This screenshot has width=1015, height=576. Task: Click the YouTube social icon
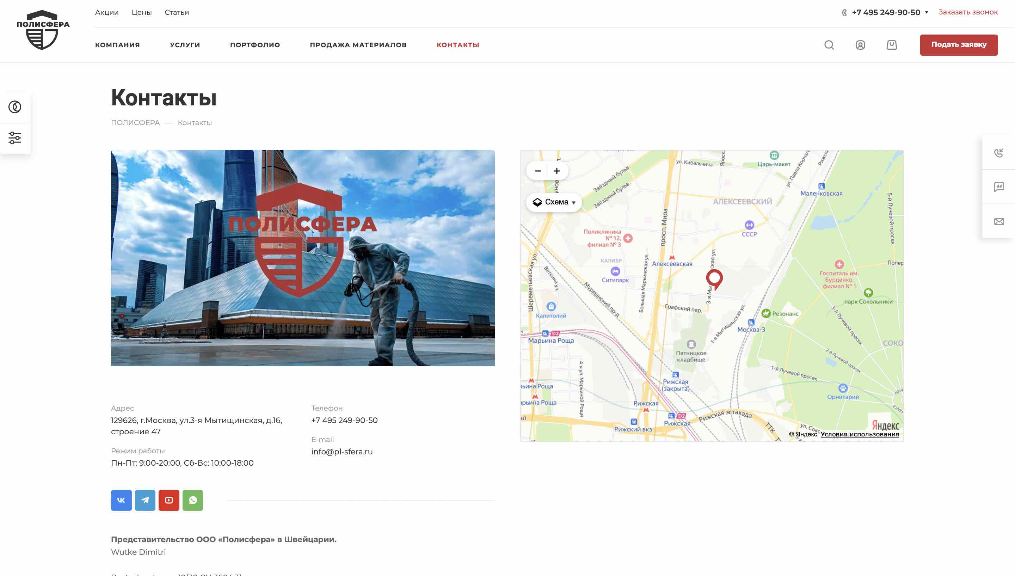pyautogui.click(x=169, y=500)
